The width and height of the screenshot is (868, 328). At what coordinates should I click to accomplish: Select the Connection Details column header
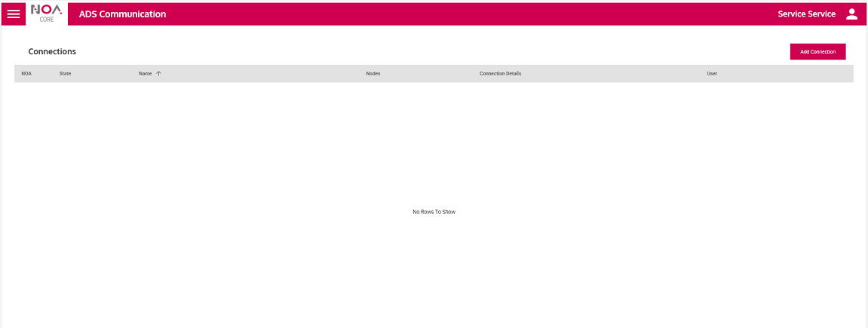500,74
